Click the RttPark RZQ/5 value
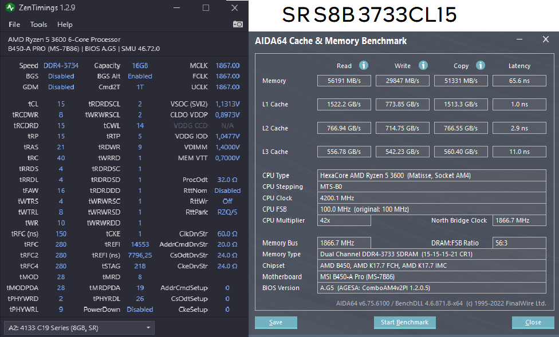559x337 pixels. [227, 212]
